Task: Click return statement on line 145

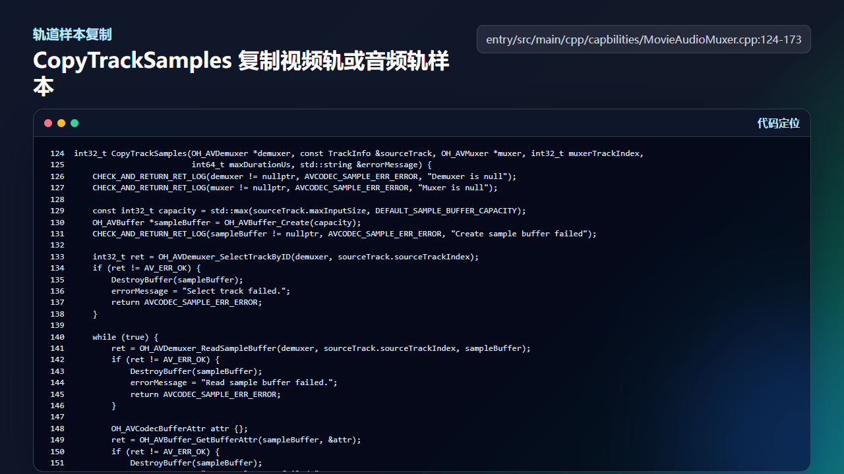Action: click(x=206, y=394)
